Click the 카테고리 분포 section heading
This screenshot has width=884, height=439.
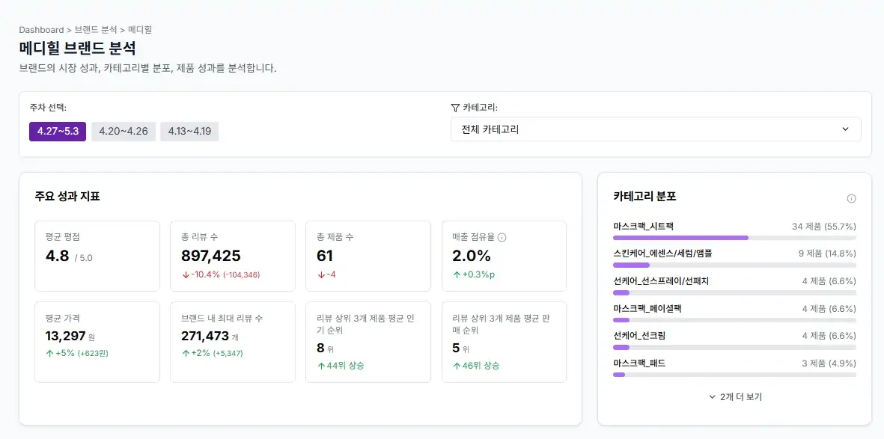point(644,197)
